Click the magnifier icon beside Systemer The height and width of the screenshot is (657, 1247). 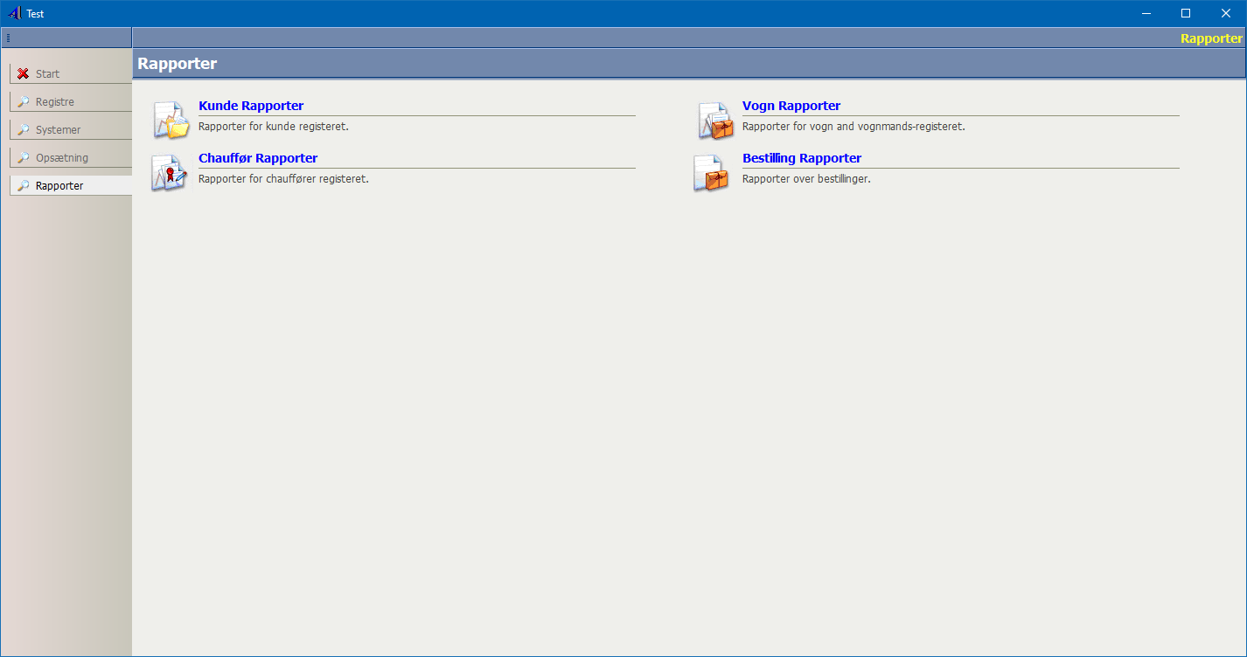tap(24, 130)
